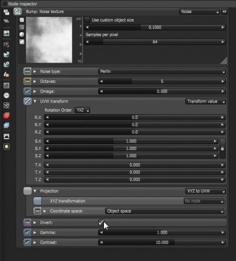Enable Use custom object size checkbox

87,20
